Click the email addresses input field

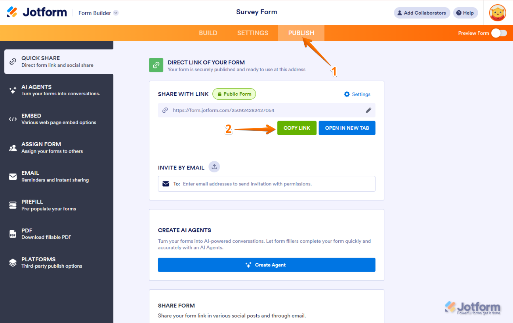pos(273,184)
